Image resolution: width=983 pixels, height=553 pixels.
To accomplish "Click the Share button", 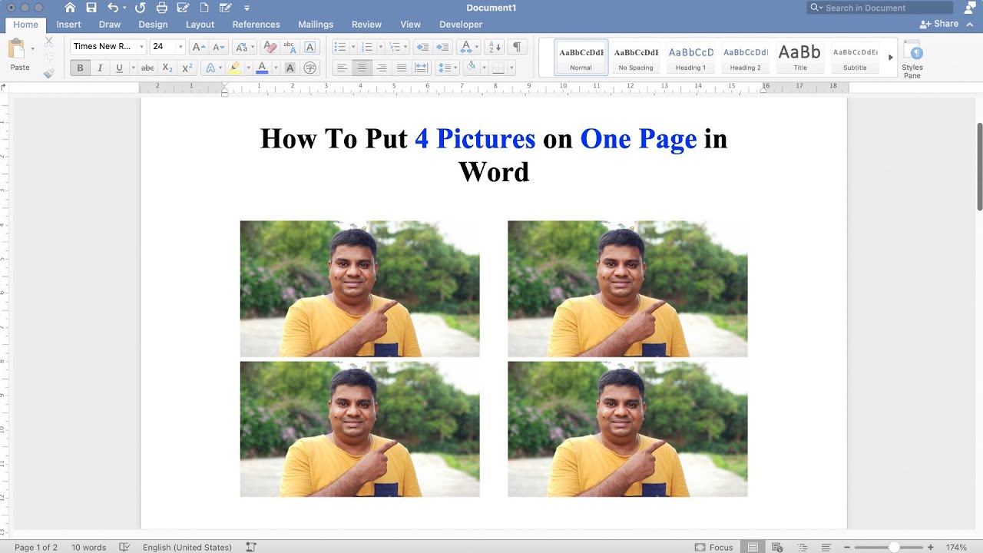I will click(x=939, y=24).
